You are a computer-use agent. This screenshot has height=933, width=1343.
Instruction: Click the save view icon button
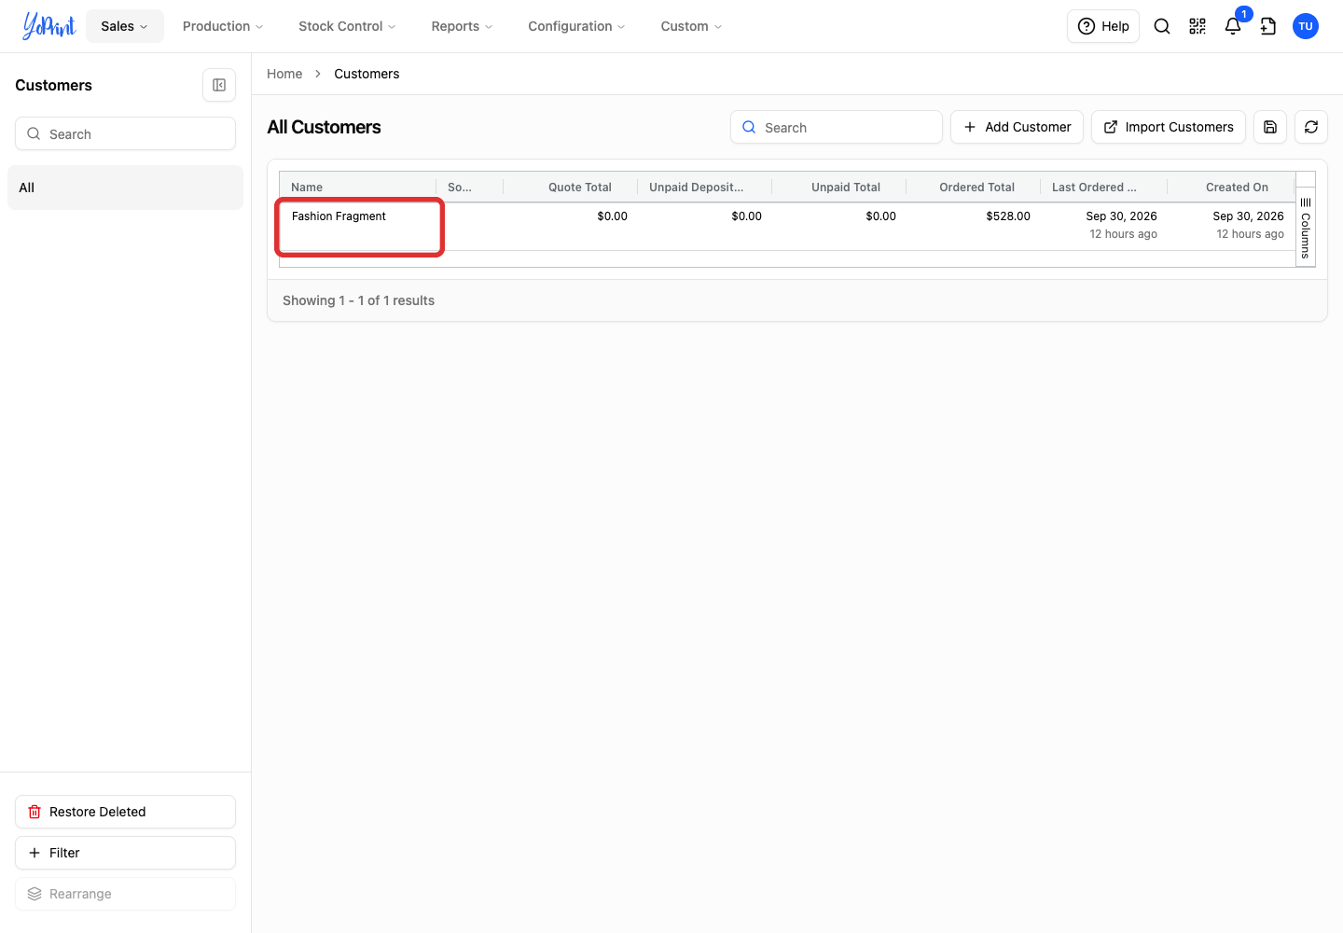click(1270, 127)
